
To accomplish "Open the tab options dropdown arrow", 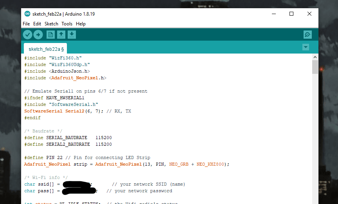I will [x=306, y=47].
